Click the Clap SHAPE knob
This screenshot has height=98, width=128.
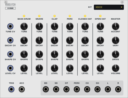click(55, 54)
